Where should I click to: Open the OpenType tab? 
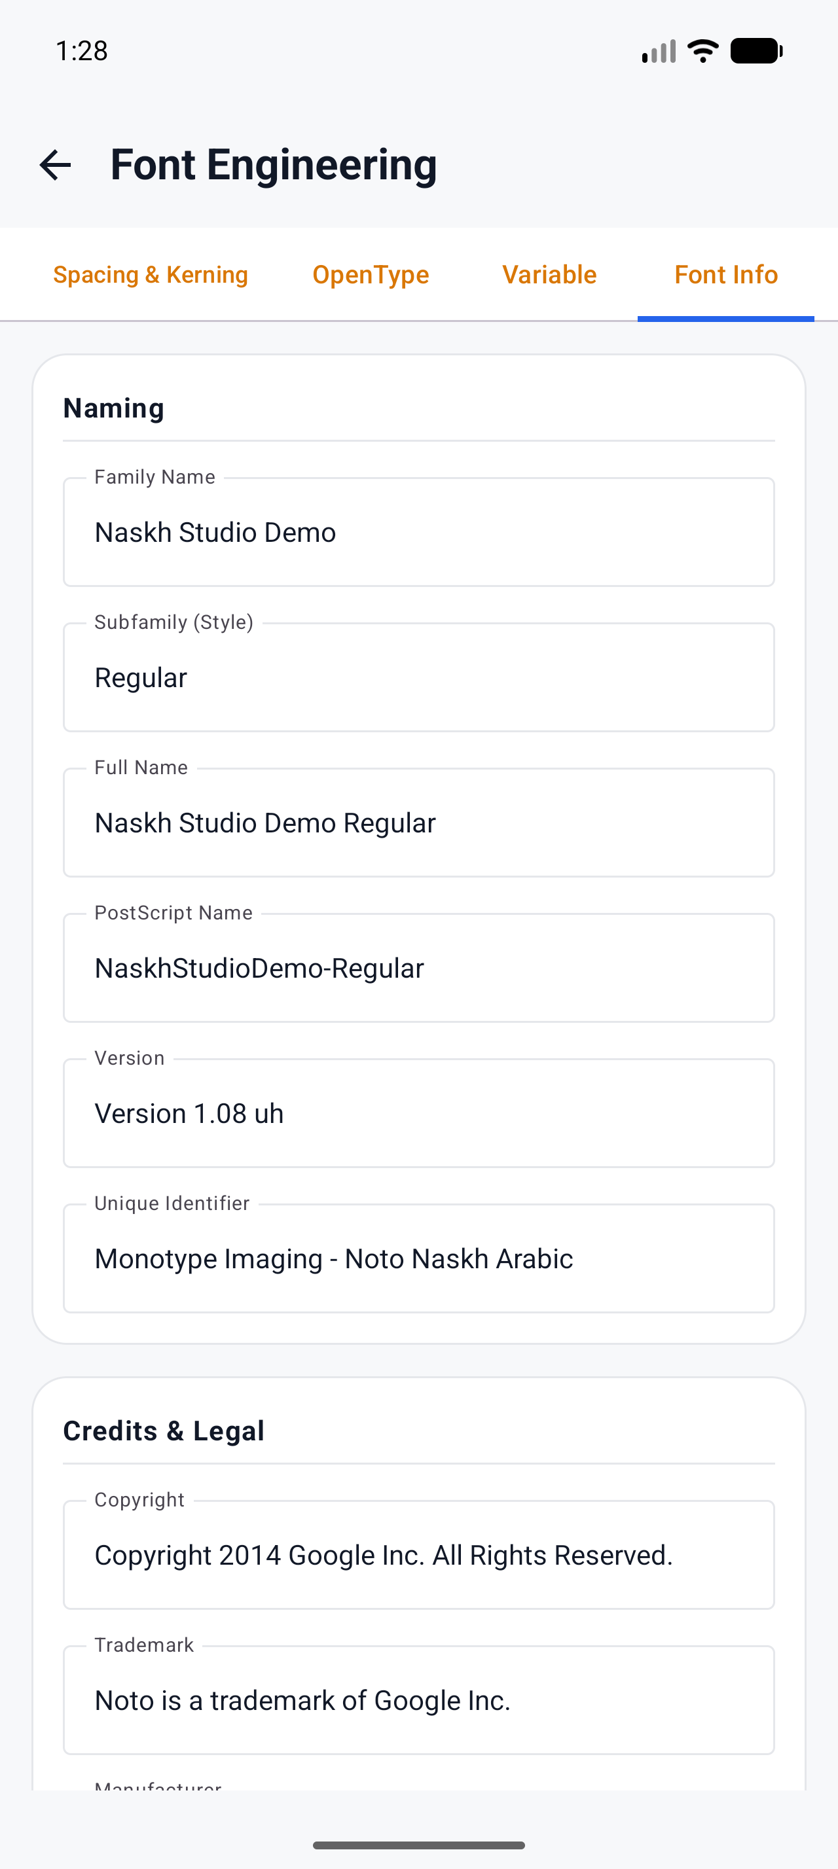pyautogui.click(x=371, y=274)
